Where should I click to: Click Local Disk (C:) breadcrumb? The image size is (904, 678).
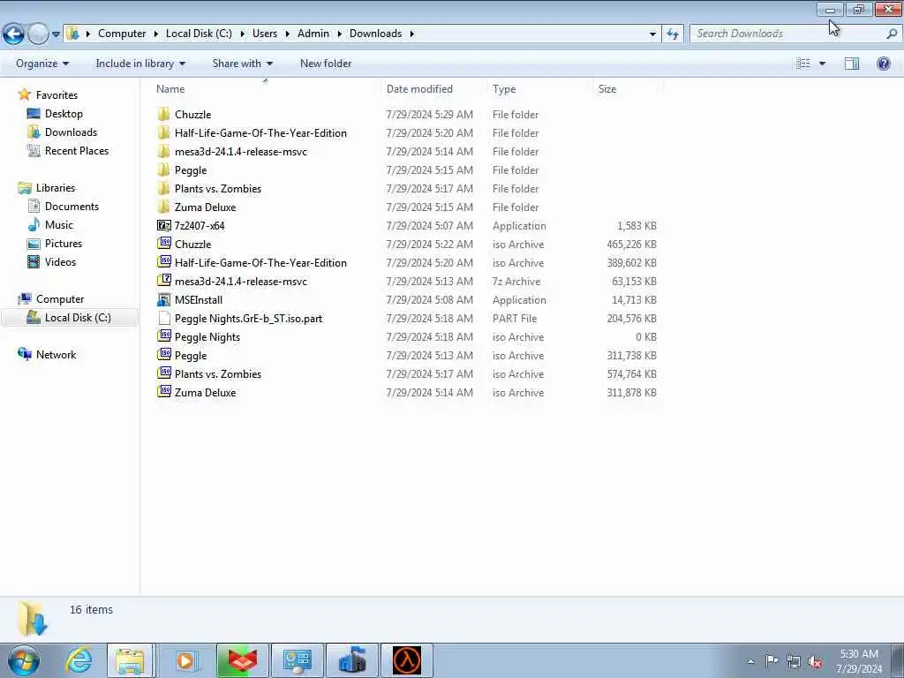(199, 34)
